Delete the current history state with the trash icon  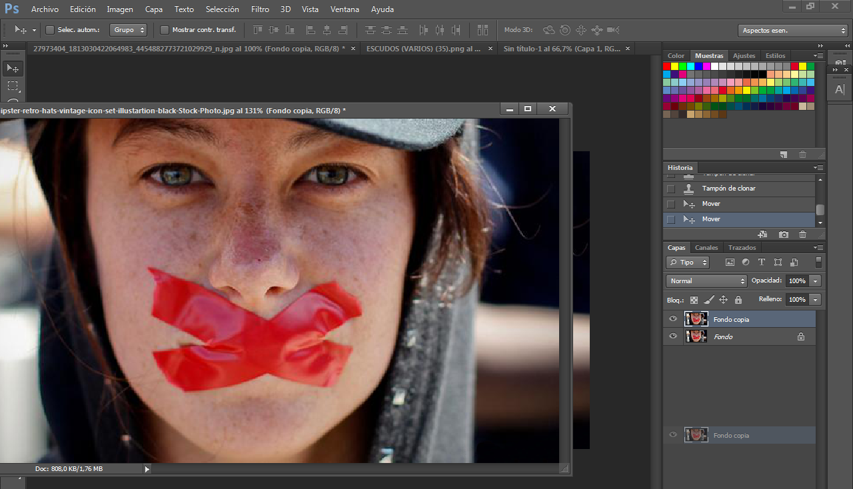802,235
